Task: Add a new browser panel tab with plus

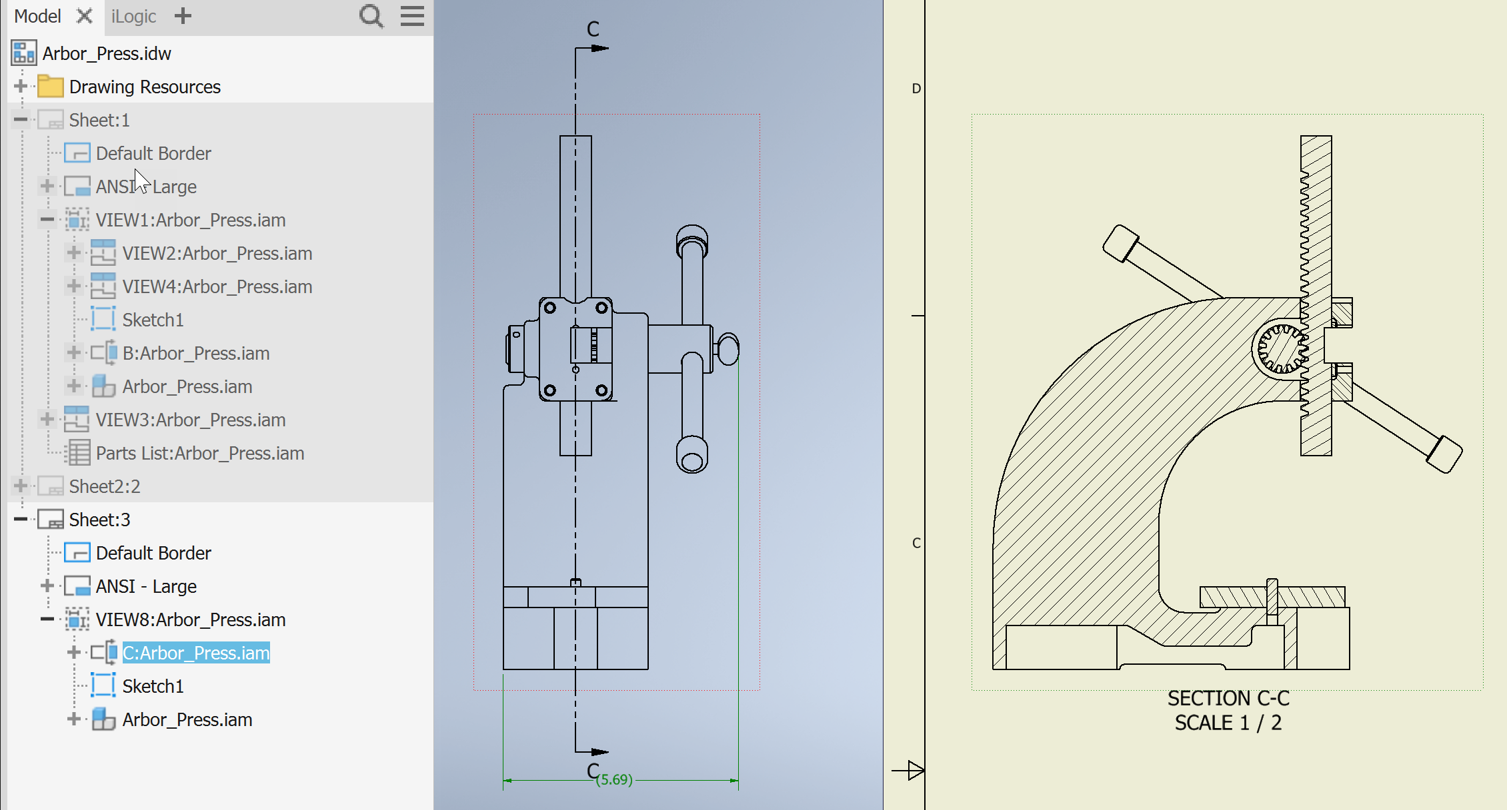Action: point(183,16)
